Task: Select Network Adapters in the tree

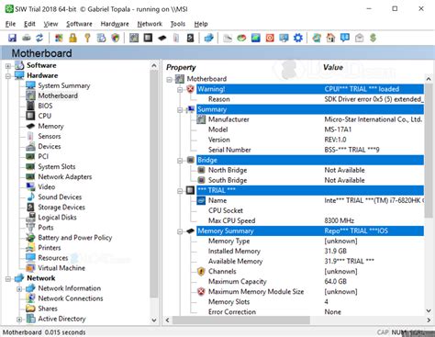Action: click(65, 176)
